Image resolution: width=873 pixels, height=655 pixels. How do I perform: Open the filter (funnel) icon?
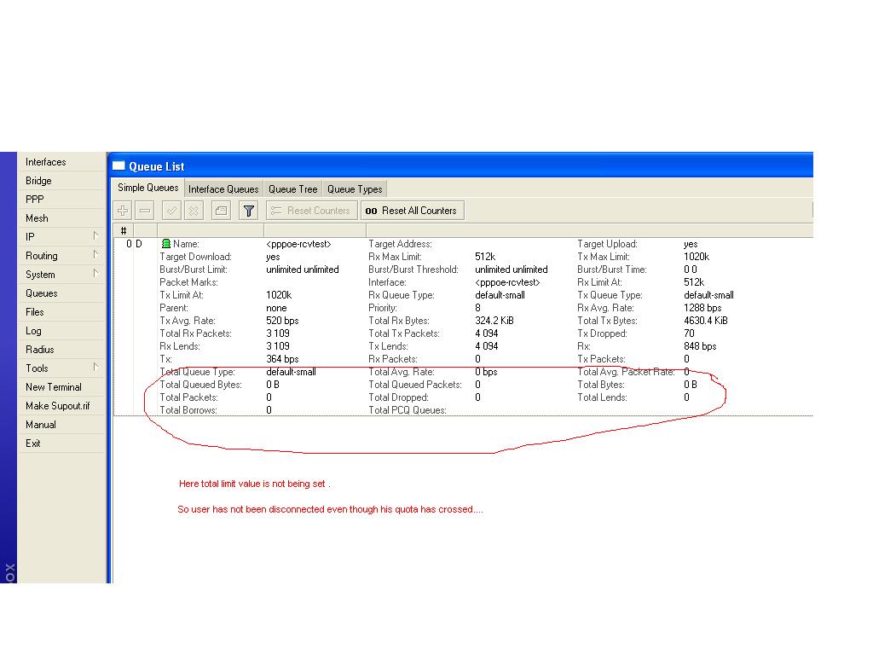[x=248, y=211]
